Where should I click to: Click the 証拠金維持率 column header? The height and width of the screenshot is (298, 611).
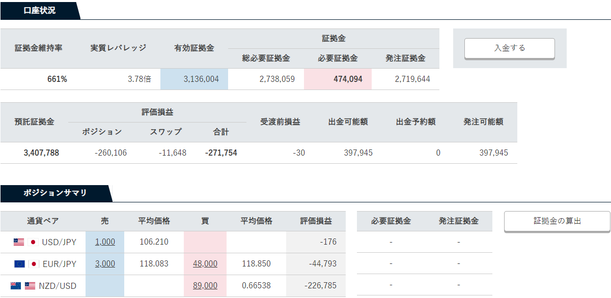pyautogui.click(x=39, y=48)
